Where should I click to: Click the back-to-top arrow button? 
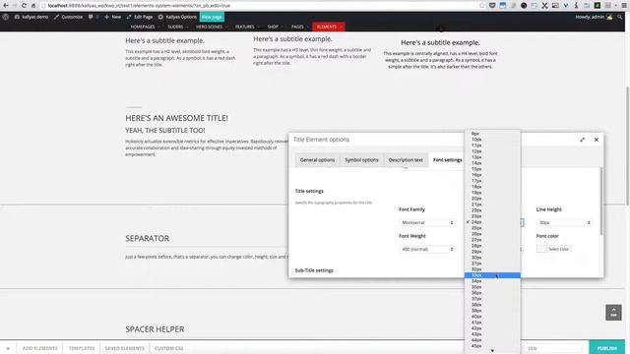(613, 313)
